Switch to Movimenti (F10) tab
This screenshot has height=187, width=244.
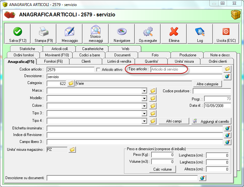[x=57, y=55]
